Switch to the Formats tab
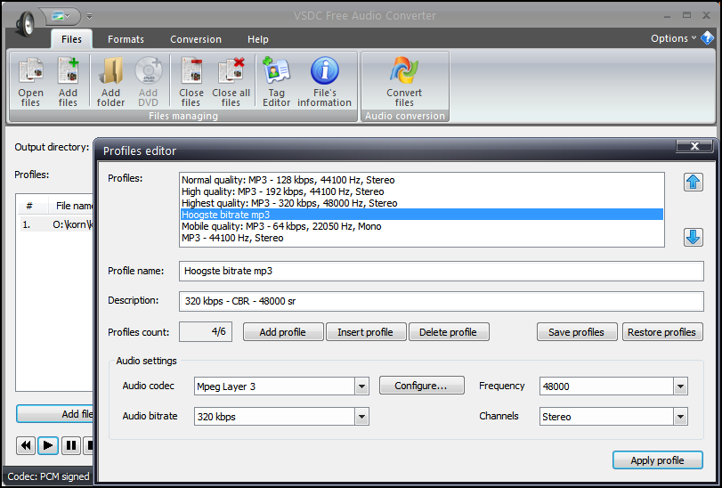 [126, 39]
